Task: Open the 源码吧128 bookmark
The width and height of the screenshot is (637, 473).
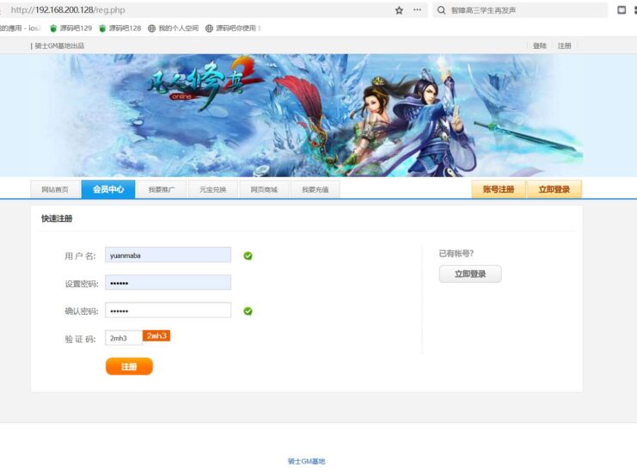Action: pyautogui.click(x=119, y=28)
